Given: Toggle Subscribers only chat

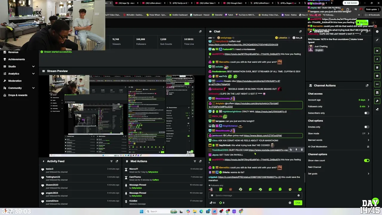Looking at the screenshot, I should (366, 113).
